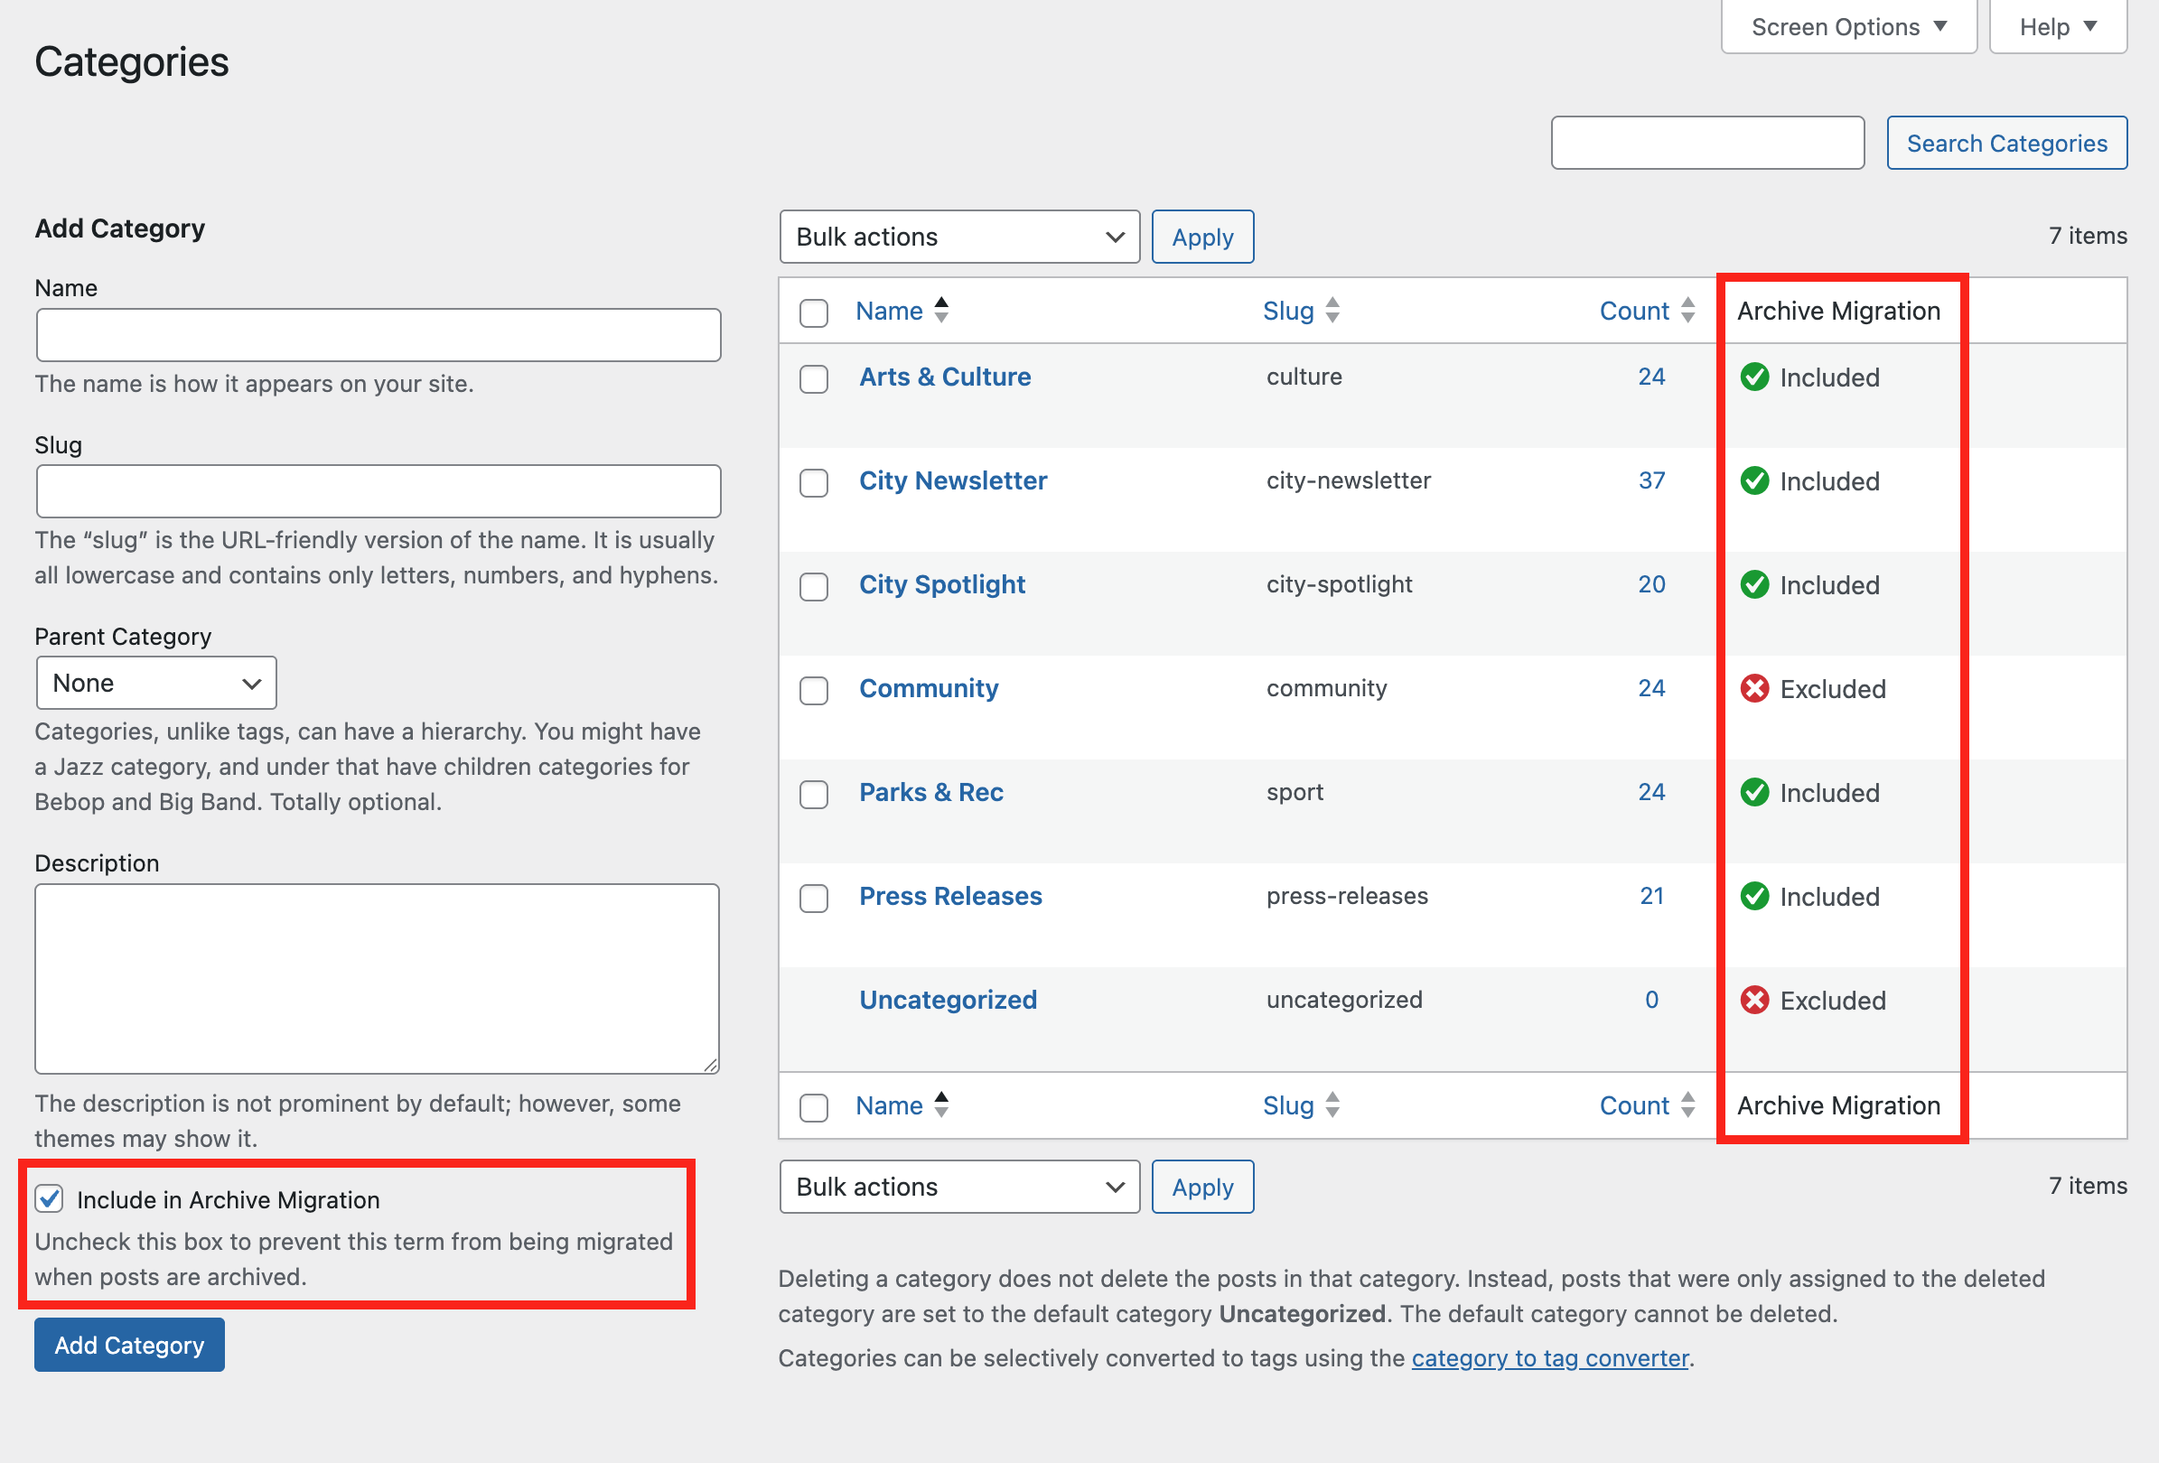2159x1463 pixels.
Task: Click the red Excluded icon for Community
Action: pos(1755,688)
